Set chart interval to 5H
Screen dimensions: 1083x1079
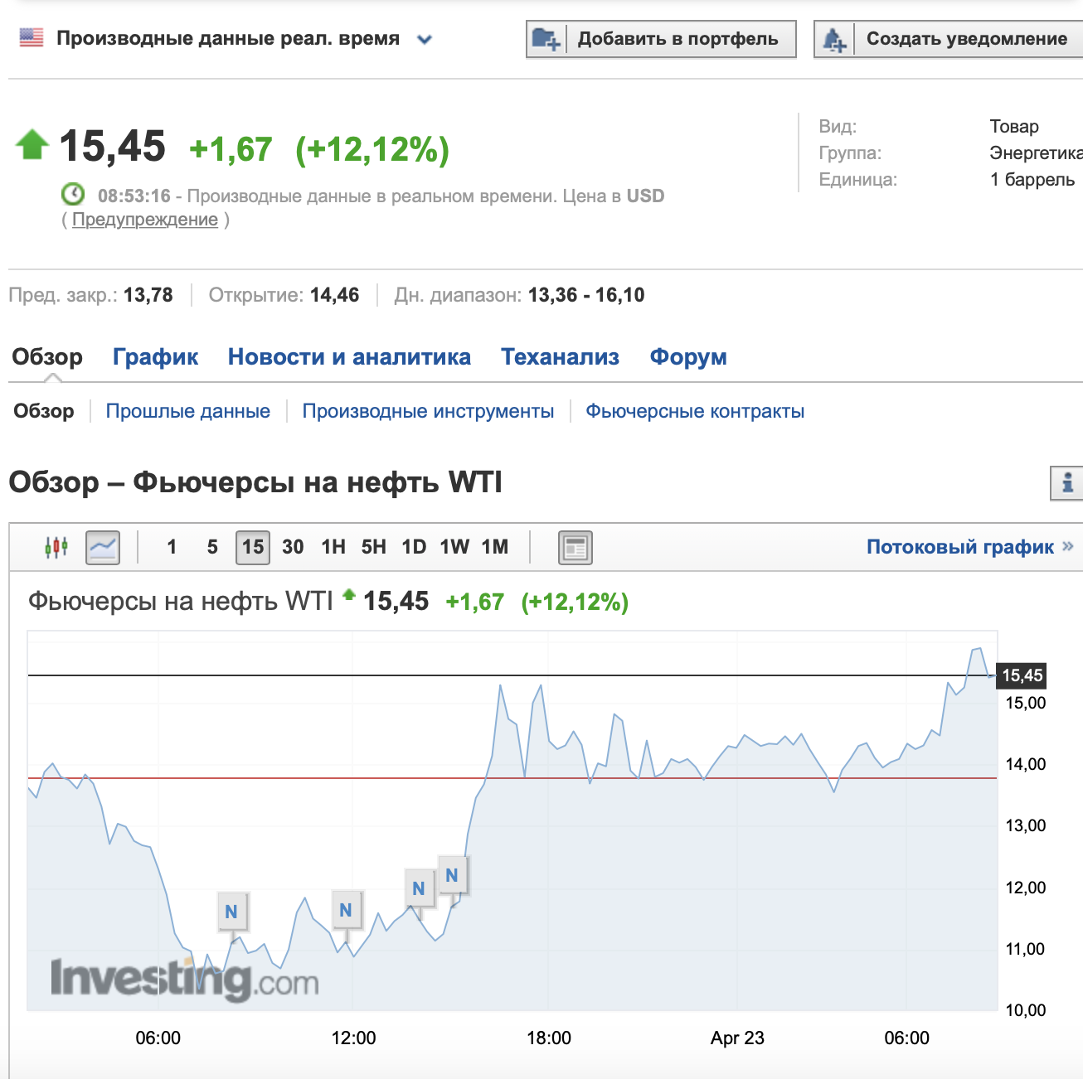[374, 547]
